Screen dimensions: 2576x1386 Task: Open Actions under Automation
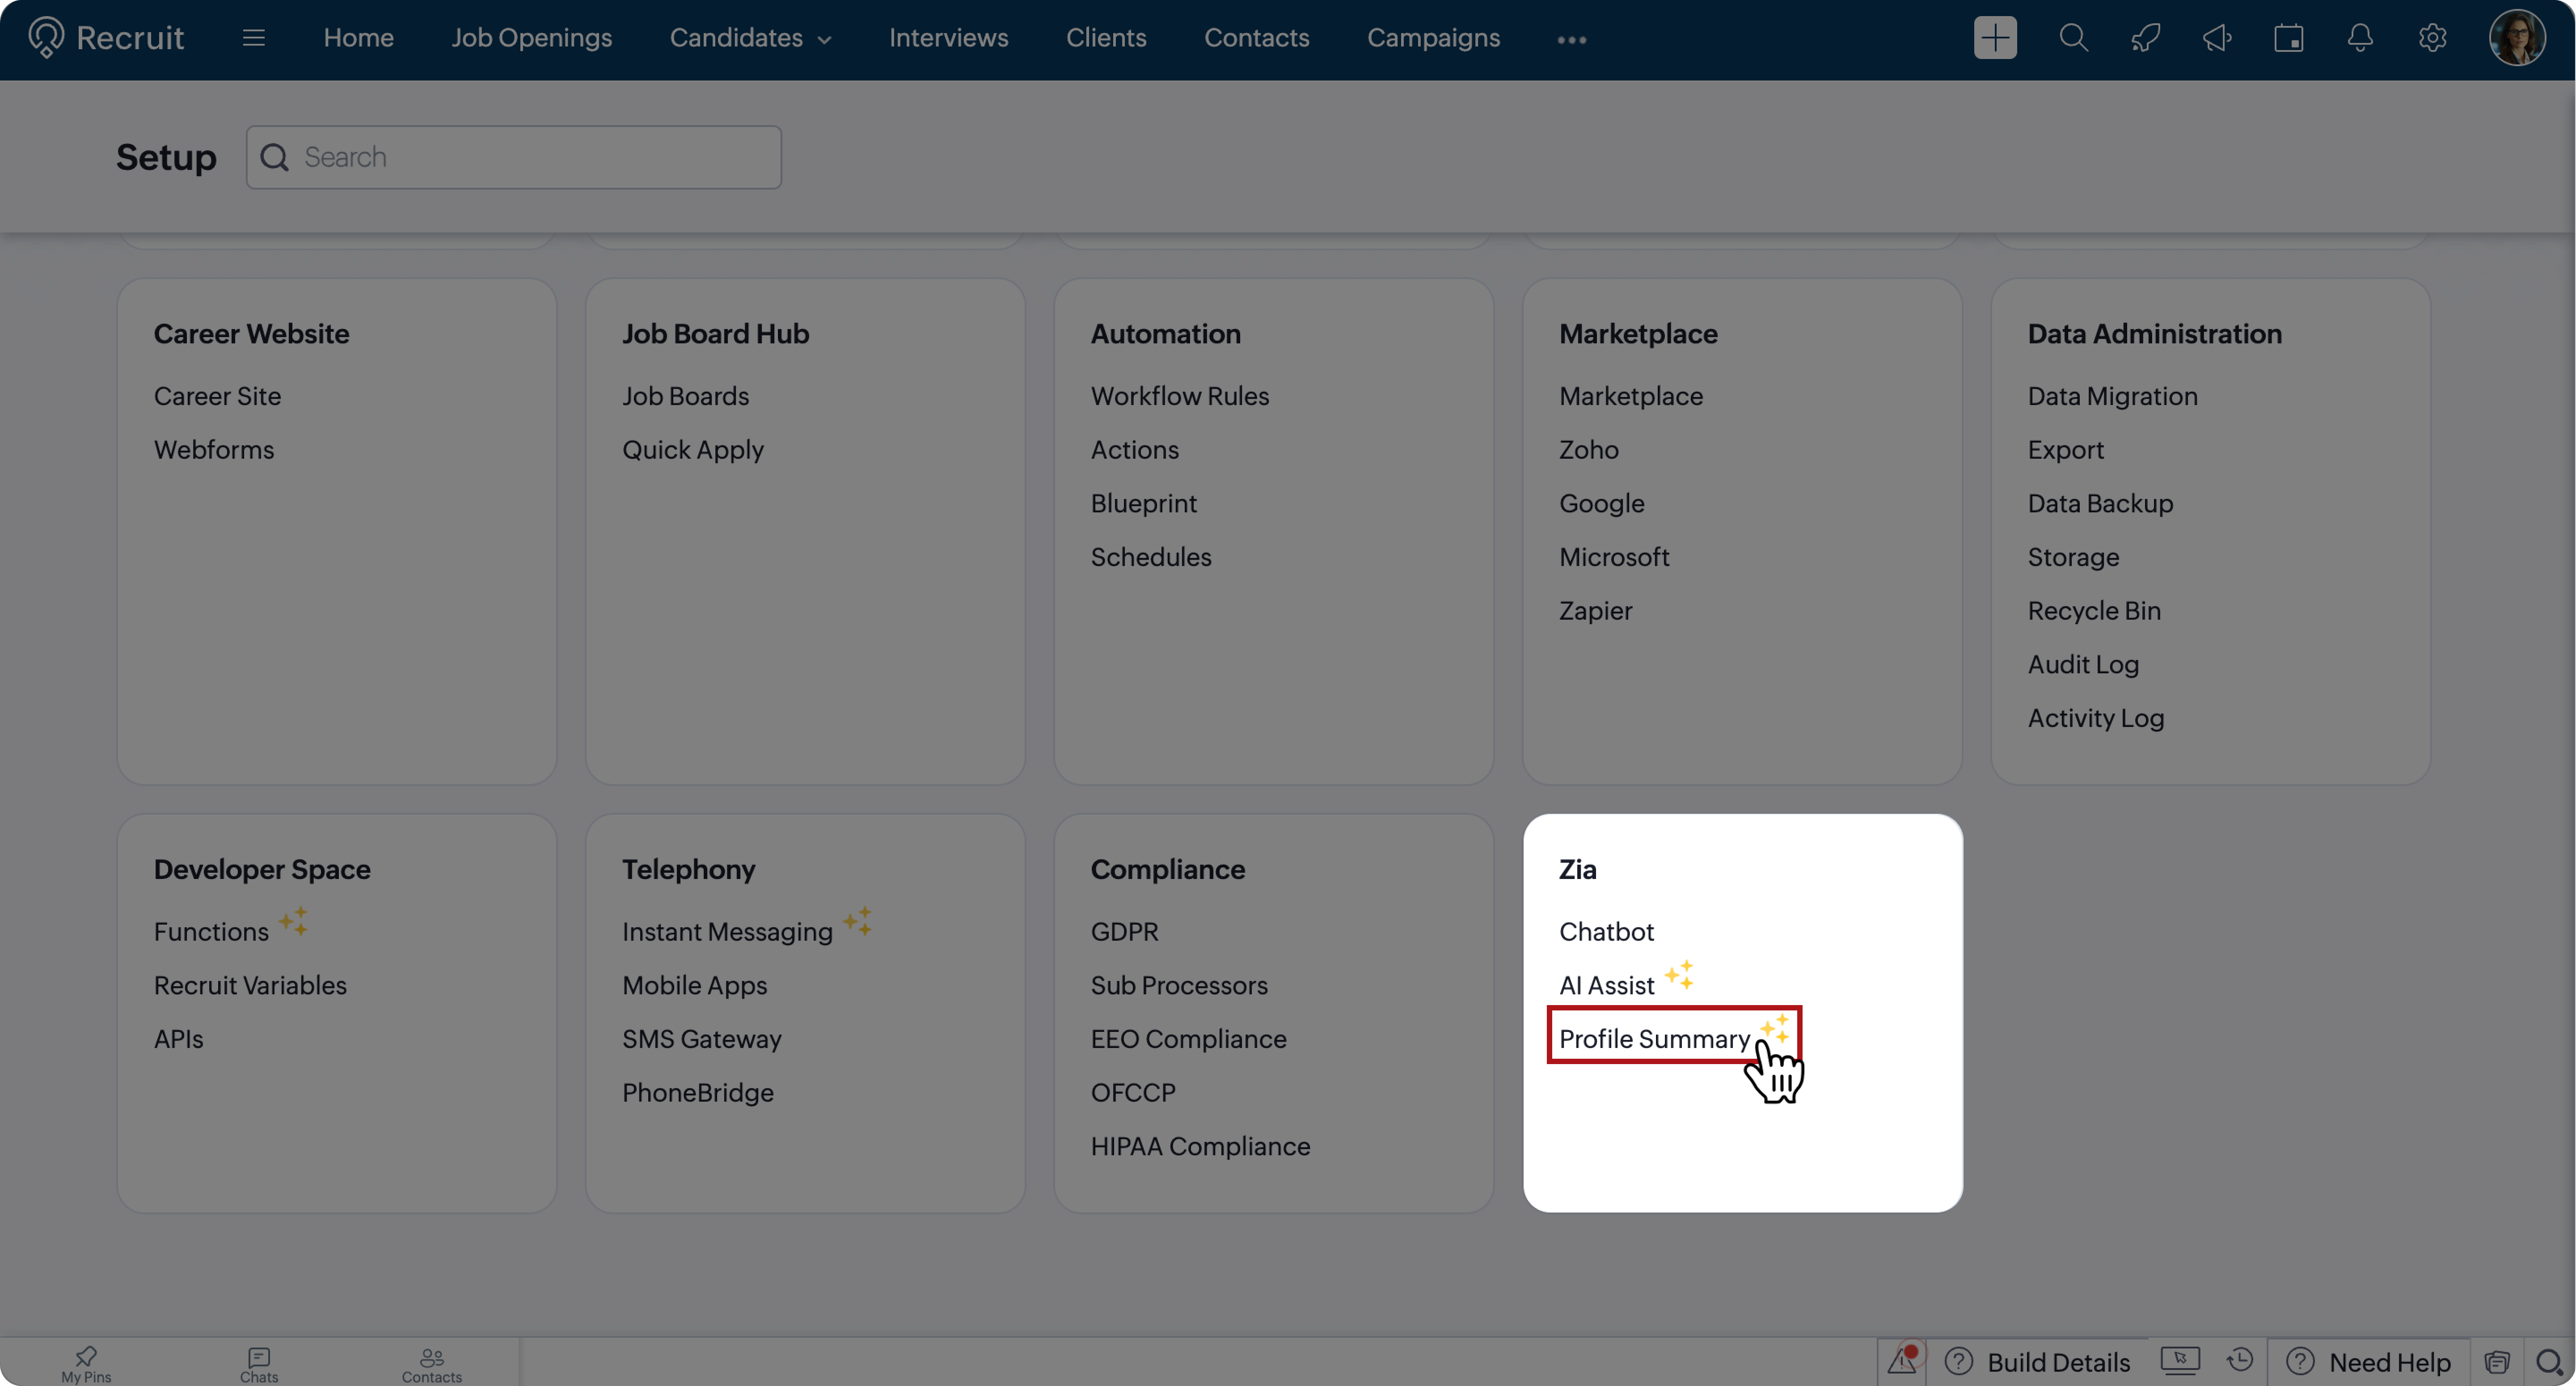[x=1135, y=450]
